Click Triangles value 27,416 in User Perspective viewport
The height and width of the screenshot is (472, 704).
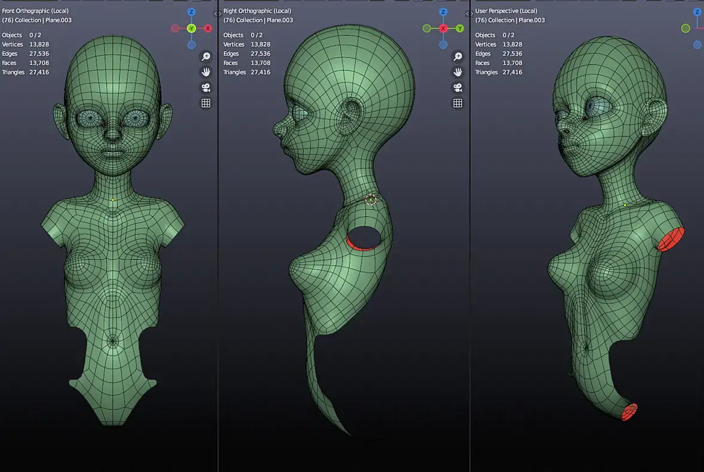(x=512, y=72)
